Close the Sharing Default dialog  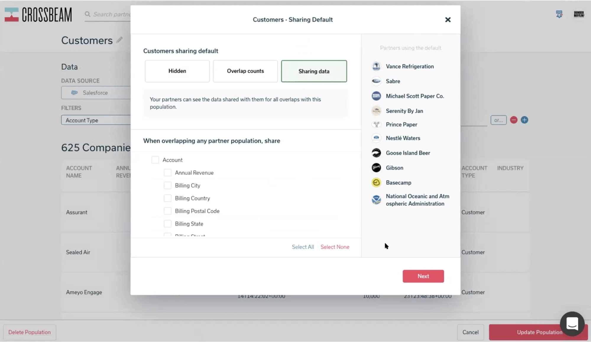pos(448,20)
